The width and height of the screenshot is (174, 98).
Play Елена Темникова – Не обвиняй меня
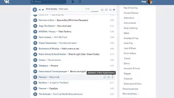[35, 43]
